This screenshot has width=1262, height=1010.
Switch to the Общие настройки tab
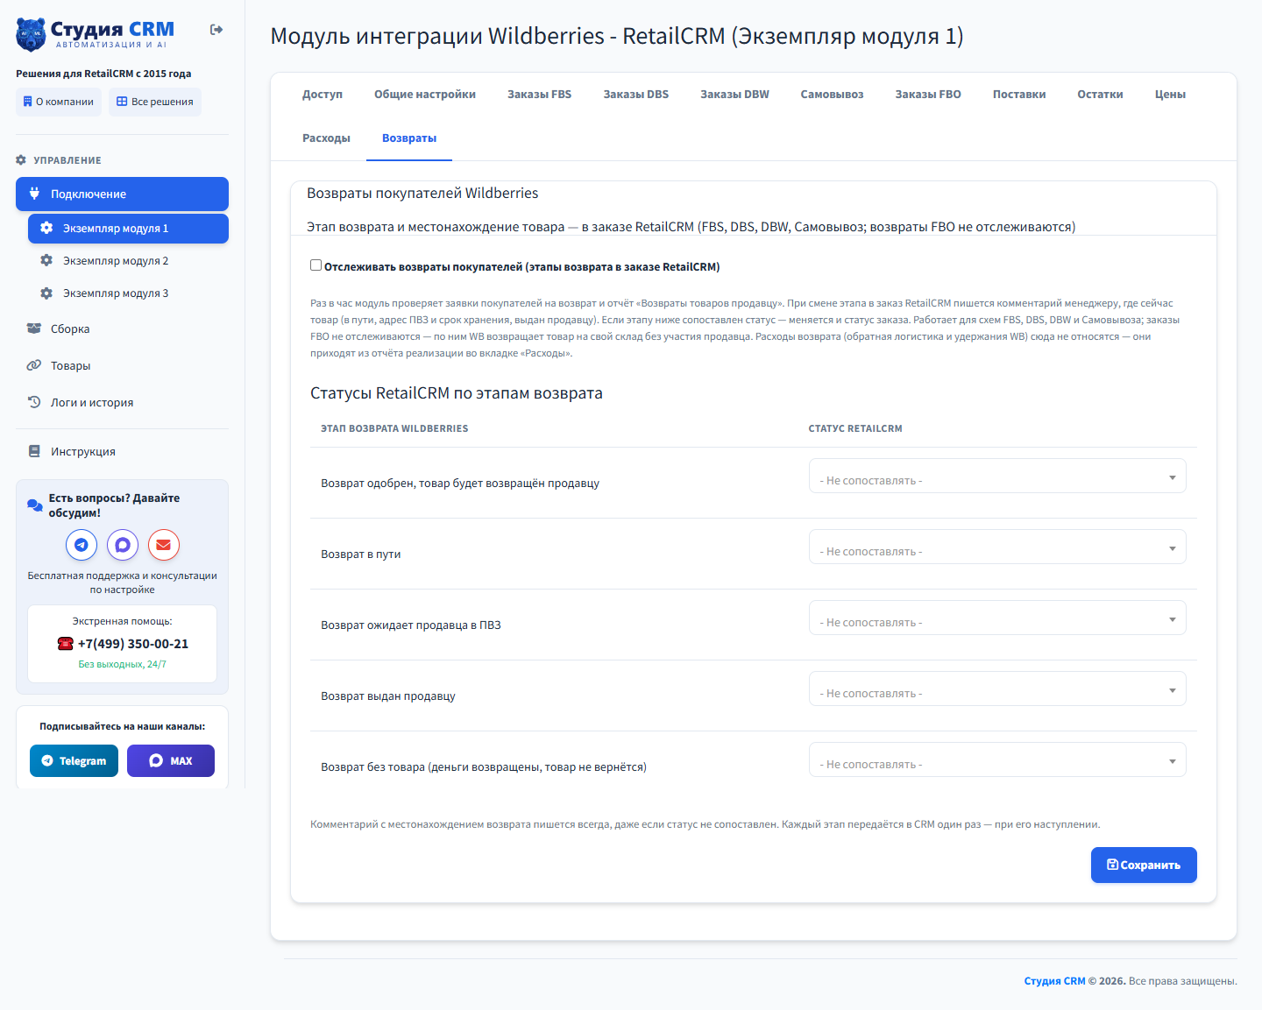[425, 95]
